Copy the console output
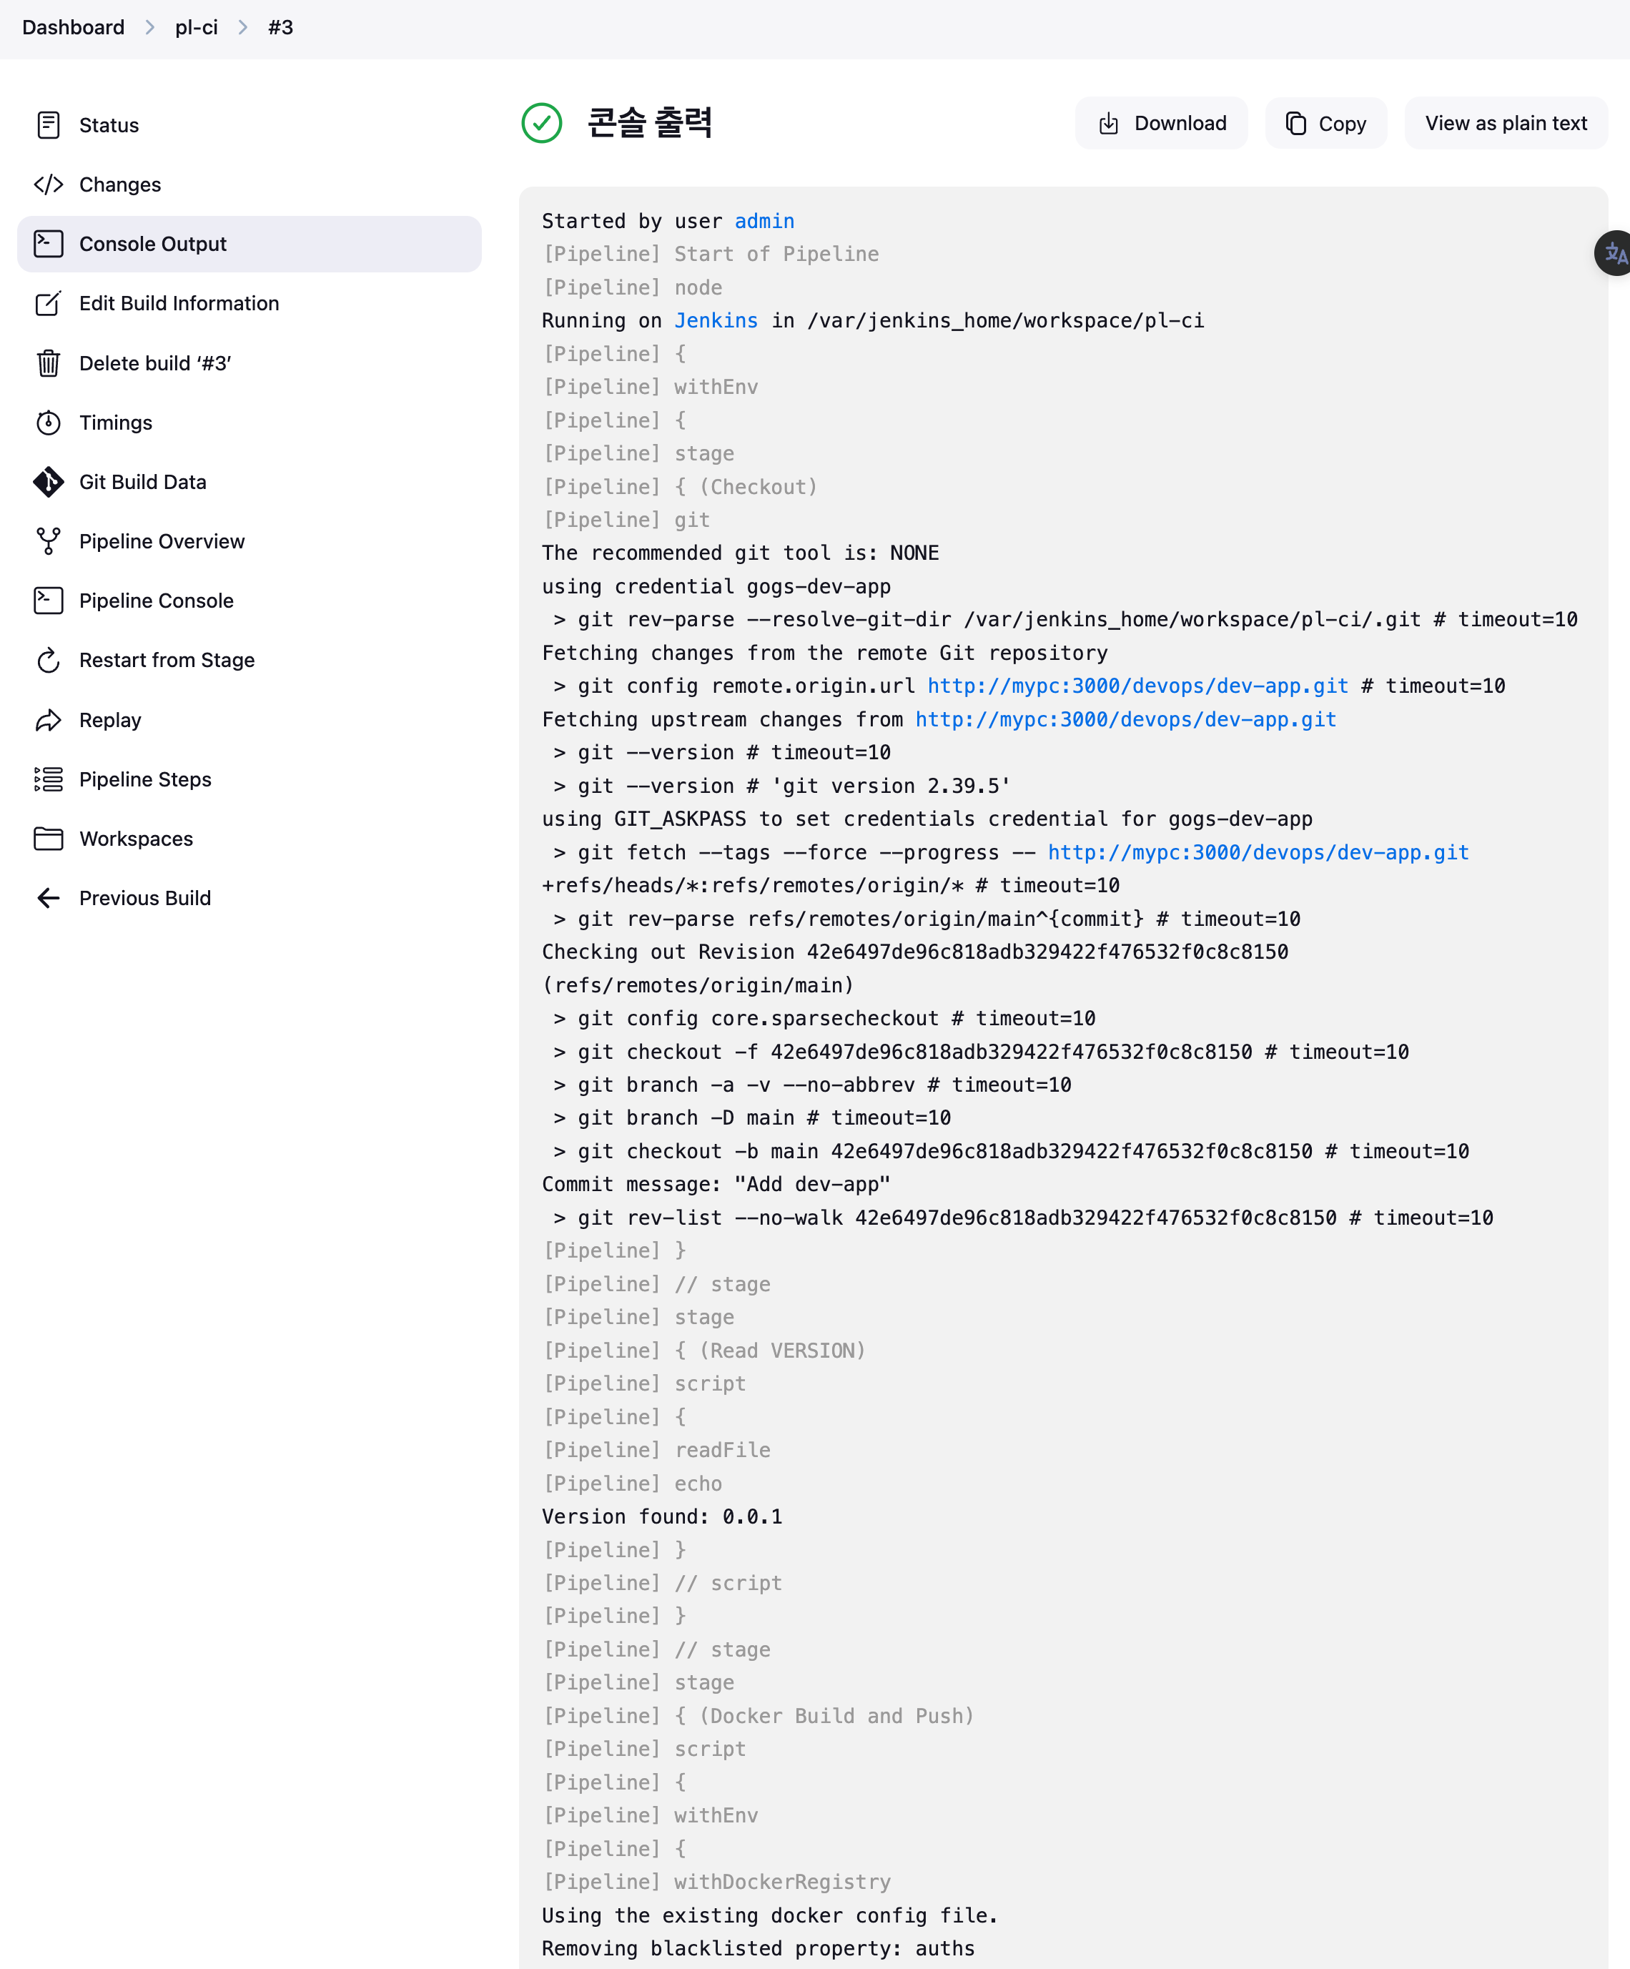Image resolution: width=1630 pixels, height=1969 pixels. [1325, 123]
